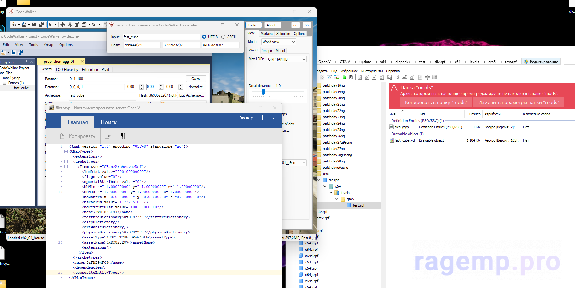Click the Редактирование edit mode button in OpenIV

(541, 62)
